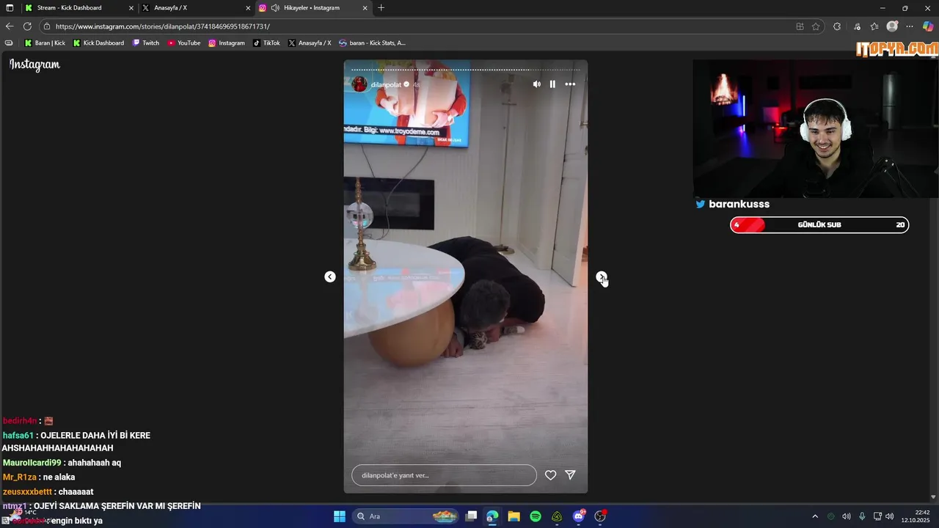
Task: Share the story using the paper plane icon
Action: (570, 475)
